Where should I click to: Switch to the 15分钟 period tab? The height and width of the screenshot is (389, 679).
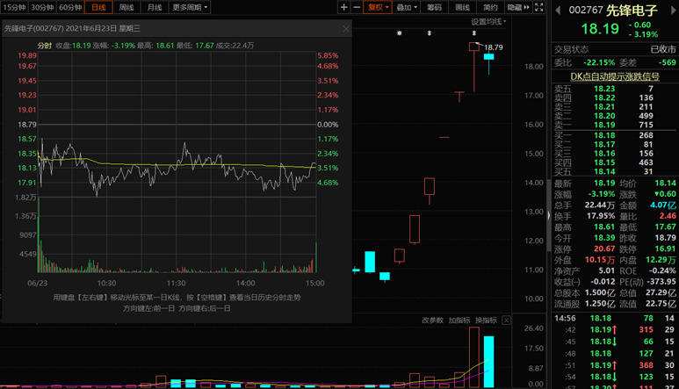click(14, 7)
